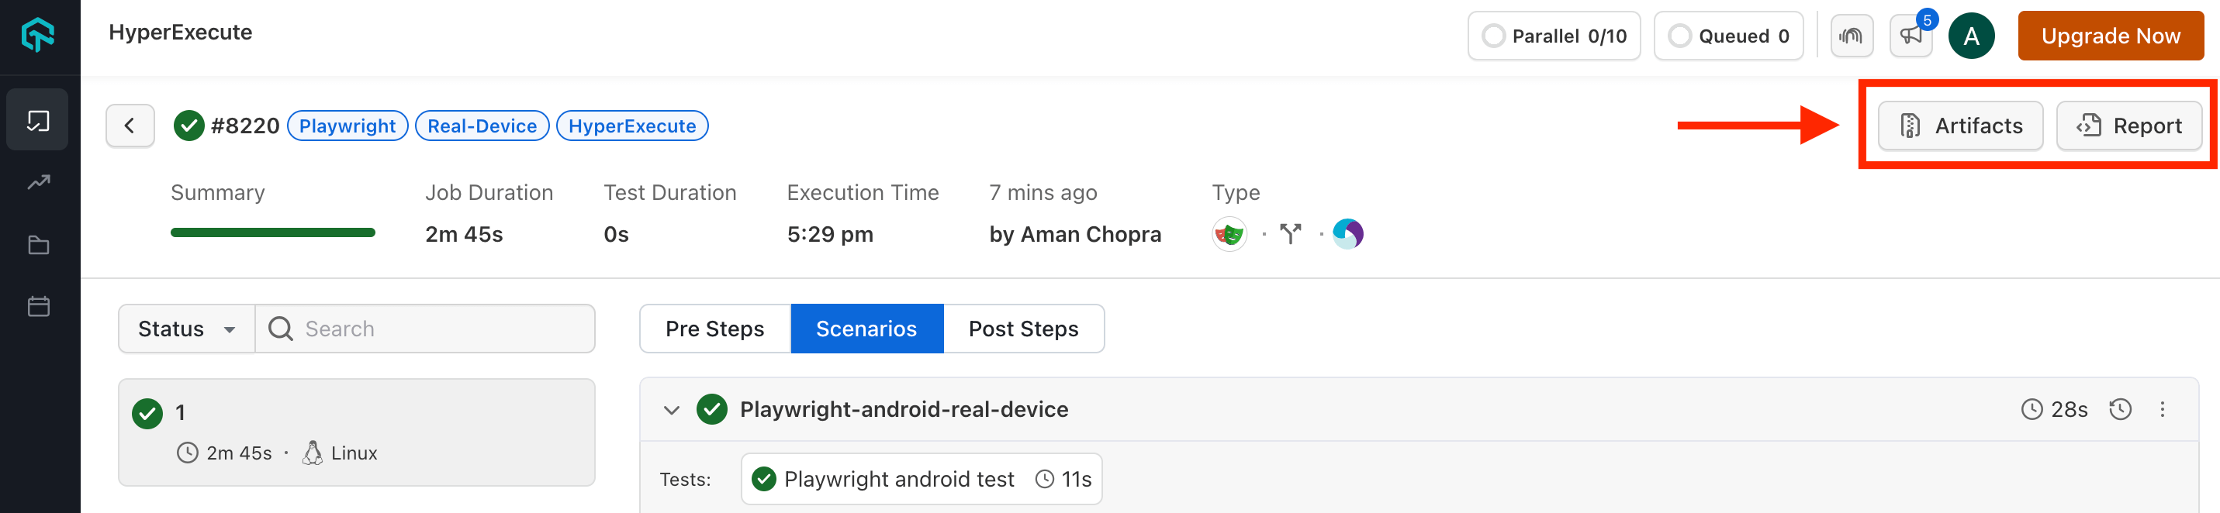
Task: Click the tunnel icon in the header
Action: pos(1851,36)
